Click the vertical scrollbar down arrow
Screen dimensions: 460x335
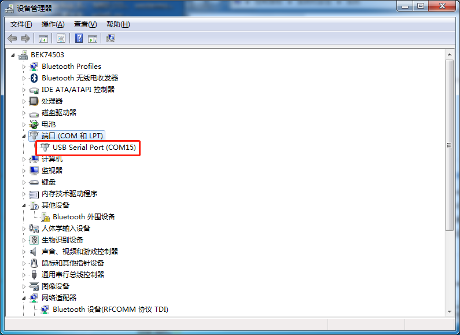(450, 311)
